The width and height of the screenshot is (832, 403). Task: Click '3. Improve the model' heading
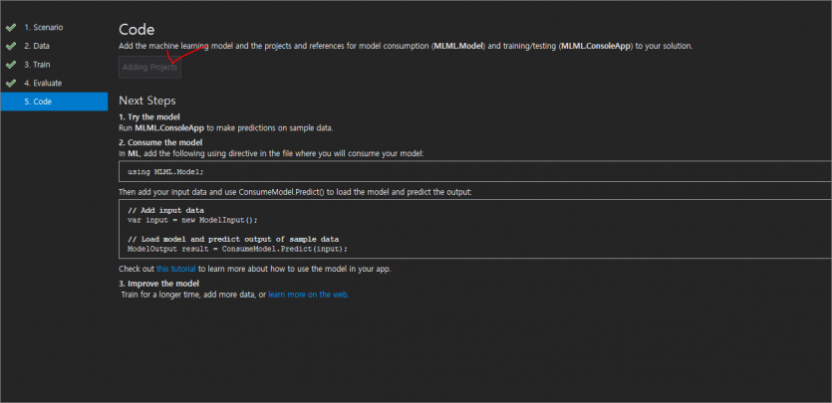click(159, 284)
